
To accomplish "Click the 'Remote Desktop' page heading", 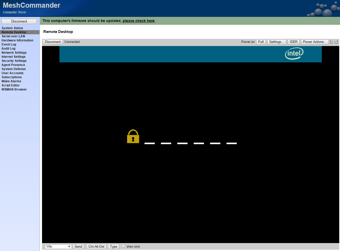I will (x=58, y=32).
